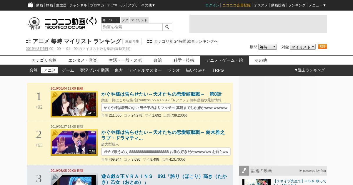Click the チャンネル top navigation link
Screen dimensions: 353x185
(78, 5)
